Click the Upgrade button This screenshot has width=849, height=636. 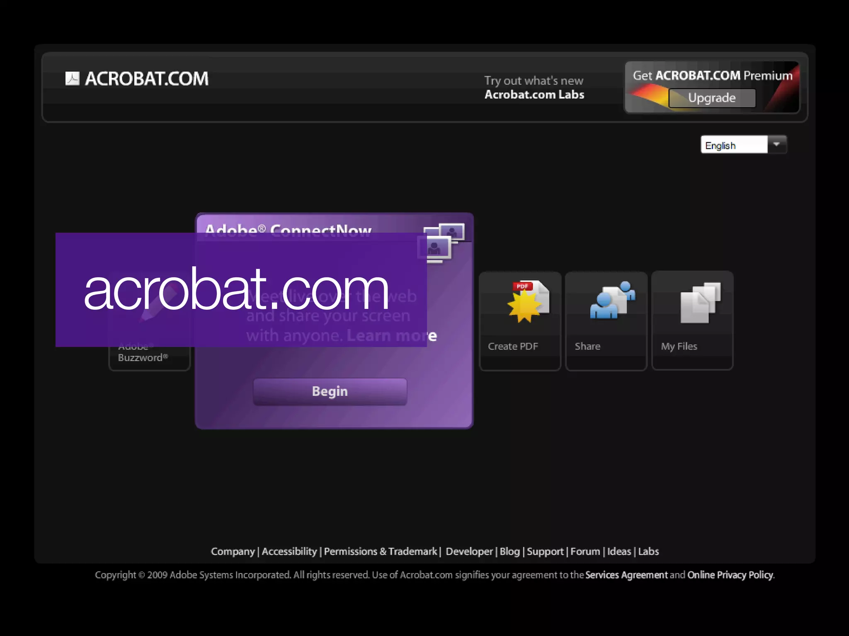tap(712, 98)
